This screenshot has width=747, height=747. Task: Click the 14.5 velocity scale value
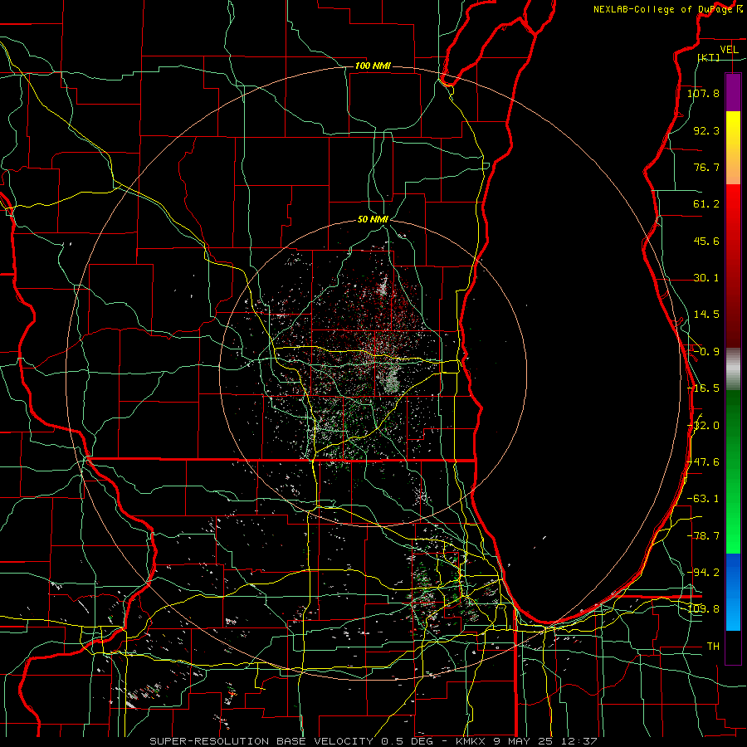[706, 315]
